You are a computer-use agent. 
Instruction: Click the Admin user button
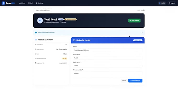pos(162,3)
